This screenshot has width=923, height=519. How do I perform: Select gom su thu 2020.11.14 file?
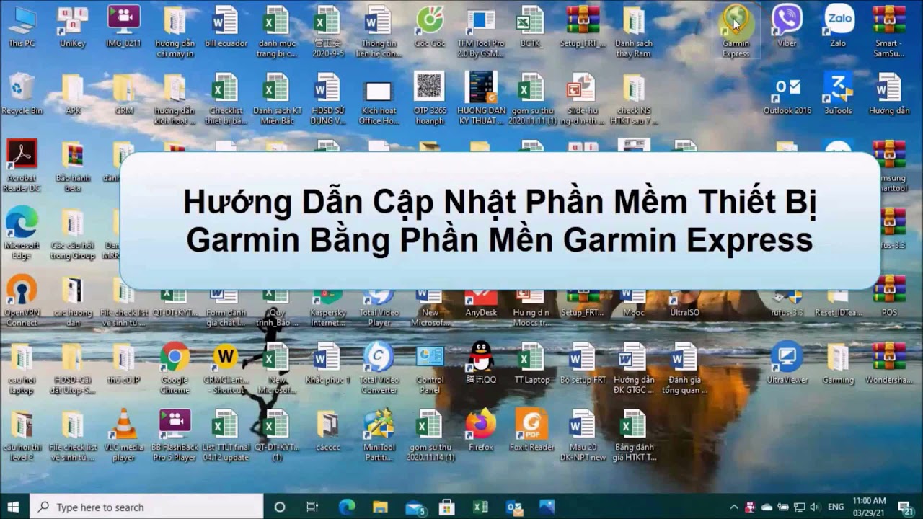click(x=430, y=435)
